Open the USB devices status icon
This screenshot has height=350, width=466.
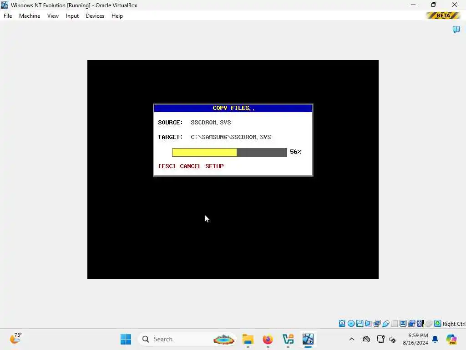[x=386, y=324]
